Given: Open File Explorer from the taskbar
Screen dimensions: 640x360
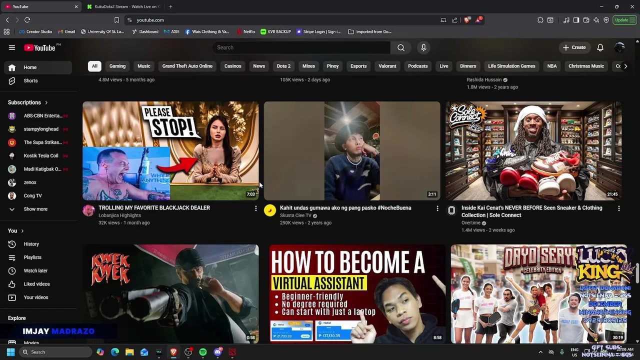Looking at the screenshot, I should [x=129, y=352].
